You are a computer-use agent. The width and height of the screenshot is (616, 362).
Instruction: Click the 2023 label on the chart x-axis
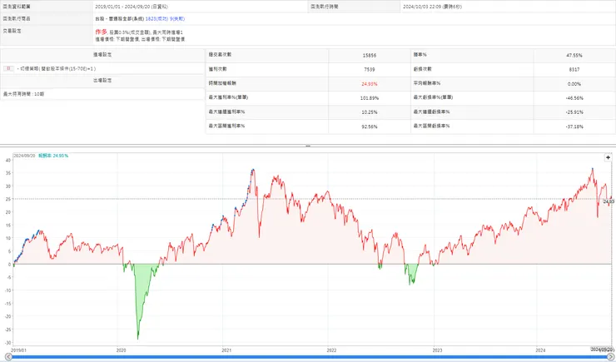click(437, 350)
